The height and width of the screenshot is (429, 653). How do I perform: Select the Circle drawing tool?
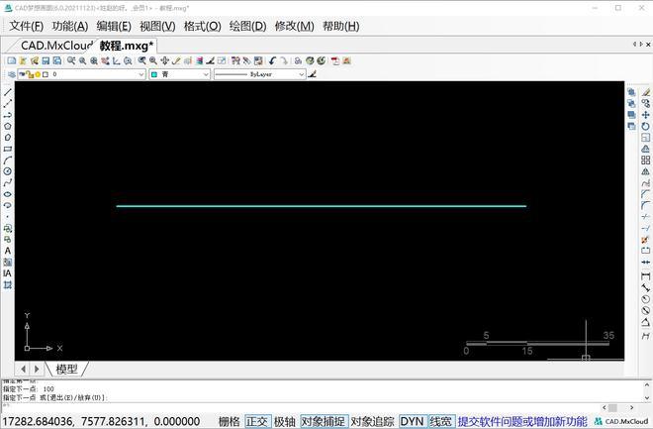point(8,171)
